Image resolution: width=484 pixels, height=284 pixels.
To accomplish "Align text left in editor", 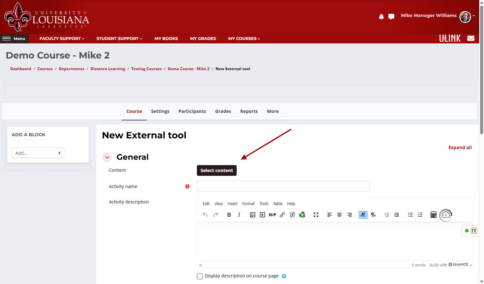I will coord(329,215).
